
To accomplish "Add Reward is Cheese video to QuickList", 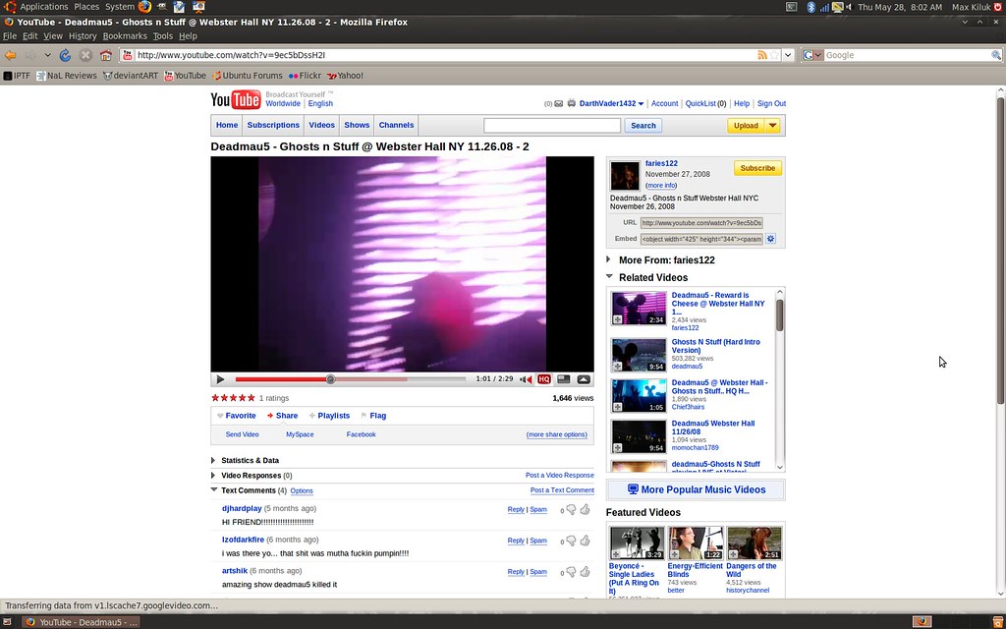I will [x=617, y=319].
